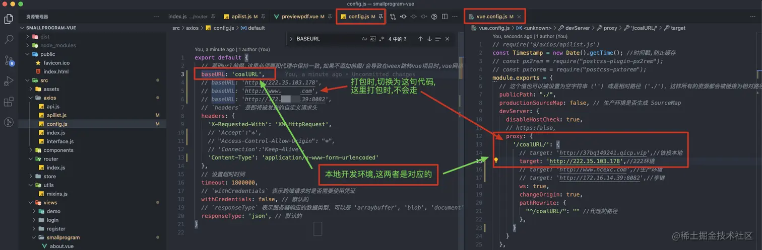Go to previous find match
The height and width of the screenshot is (250, 762).
420,39
